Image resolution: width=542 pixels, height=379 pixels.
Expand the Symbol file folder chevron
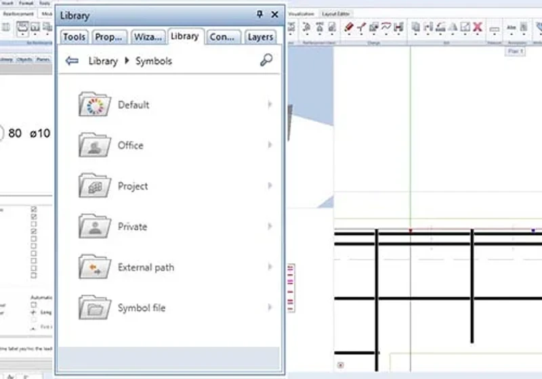[270, 307]
